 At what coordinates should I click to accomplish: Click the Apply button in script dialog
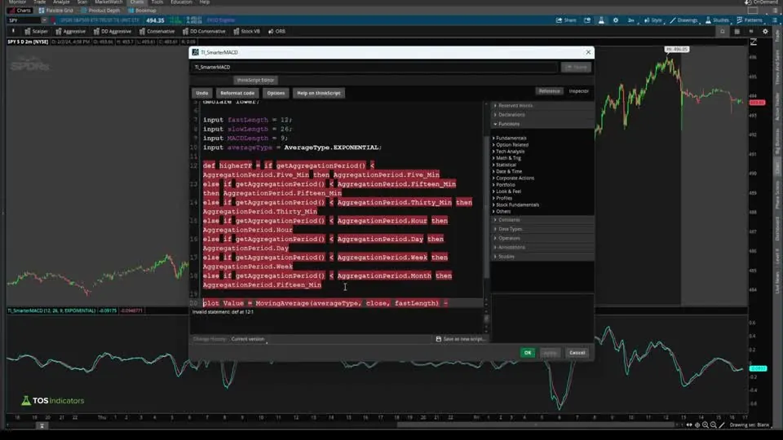550,353
